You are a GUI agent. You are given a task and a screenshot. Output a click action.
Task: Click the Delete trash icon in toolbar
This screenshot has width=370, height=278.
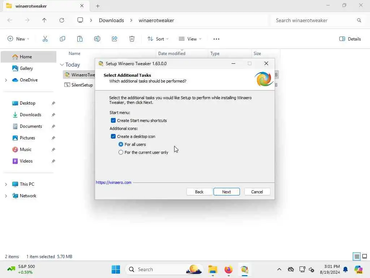[132, 39]
